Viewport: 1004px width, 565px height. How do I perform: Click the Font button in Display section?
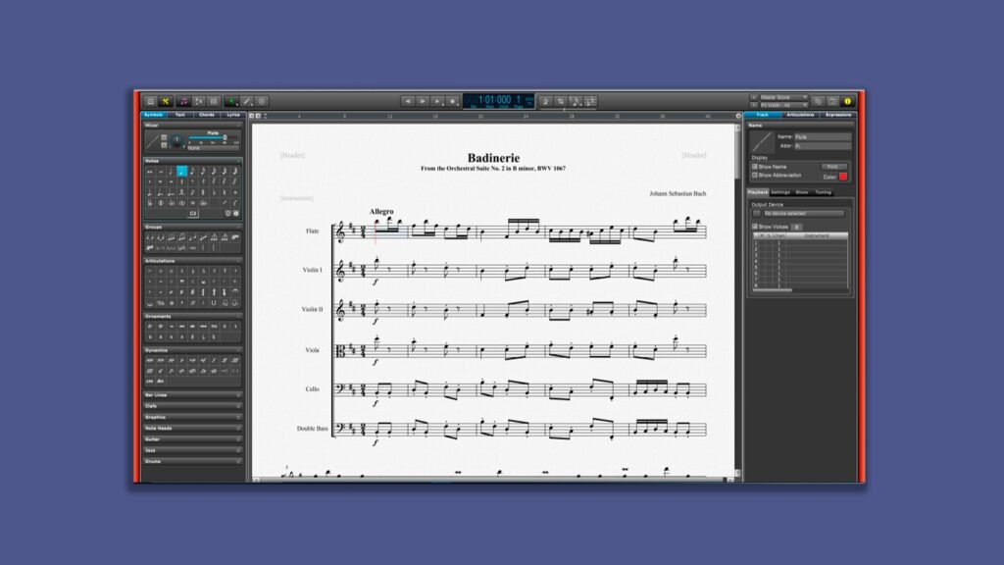pos(833,167)
